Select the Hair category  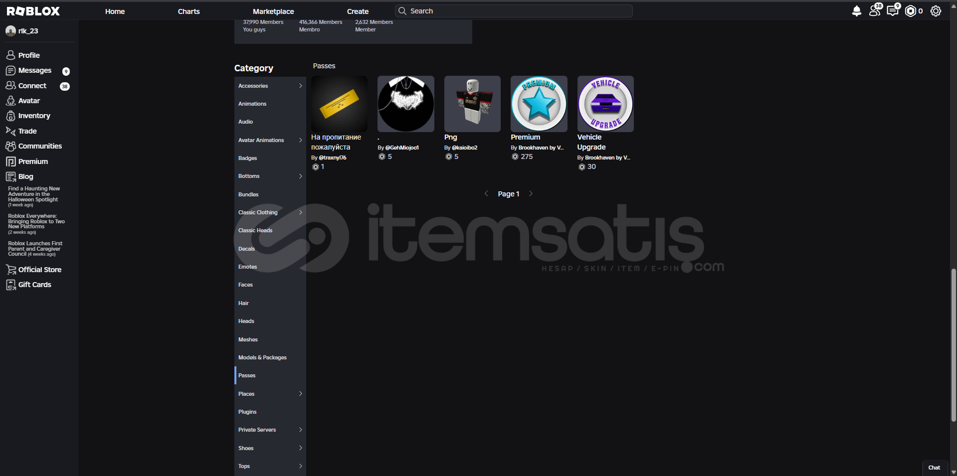(x=270, y=303)
